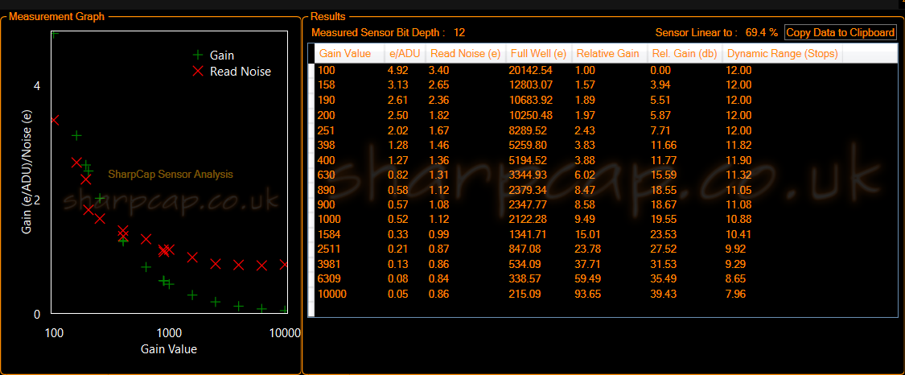Click the red Read Noise legend marker
905x375 pixels.
coord(198,72)
